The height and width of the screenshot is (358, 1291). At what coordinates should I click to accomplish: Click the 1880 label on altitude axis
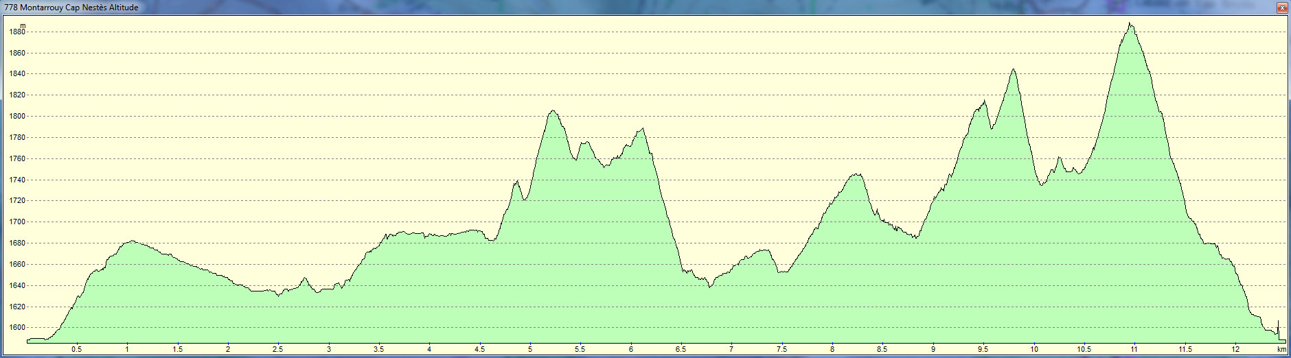[x=17, y=32]
